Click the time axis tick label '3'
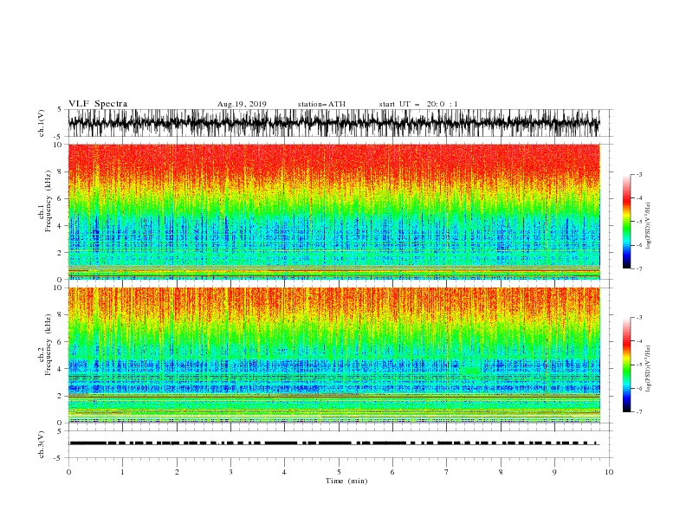This screenshot has height=530, width=686. click(x=230, y=472)
